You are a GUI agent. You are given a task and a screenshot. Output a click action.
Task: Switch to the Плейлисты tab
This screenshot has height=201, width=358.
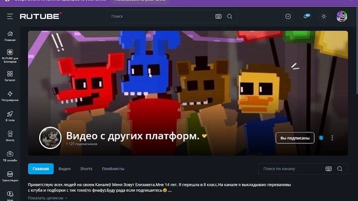[113, 169]
